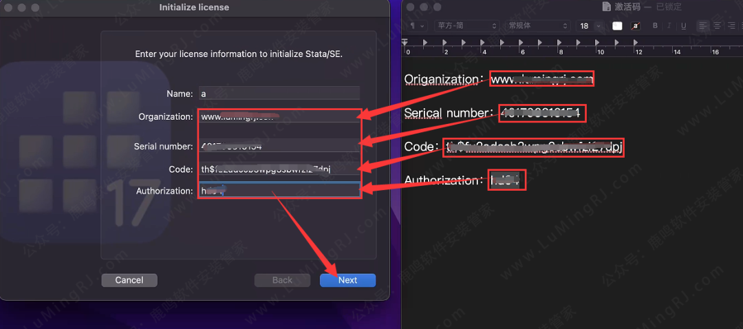Click the 已锁定 locked status in title

pyautogui.click(x=669, y=7)
